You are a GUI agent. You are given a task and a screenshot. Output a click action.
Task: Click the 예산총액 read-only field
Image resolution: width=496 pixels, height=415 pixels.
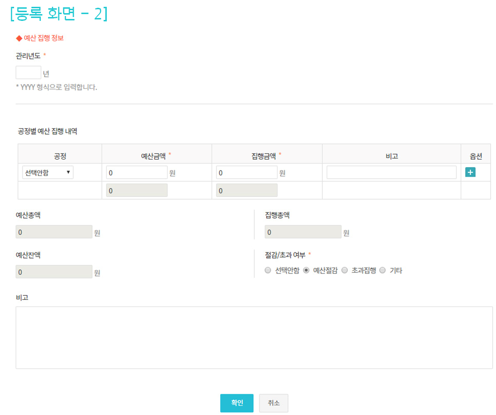[54, 232]
